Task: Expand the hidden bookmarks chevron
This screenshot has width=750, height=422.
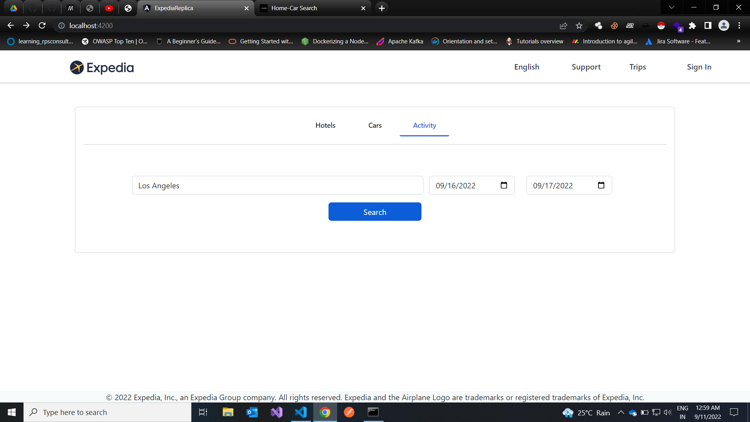Action: (738, 41)
